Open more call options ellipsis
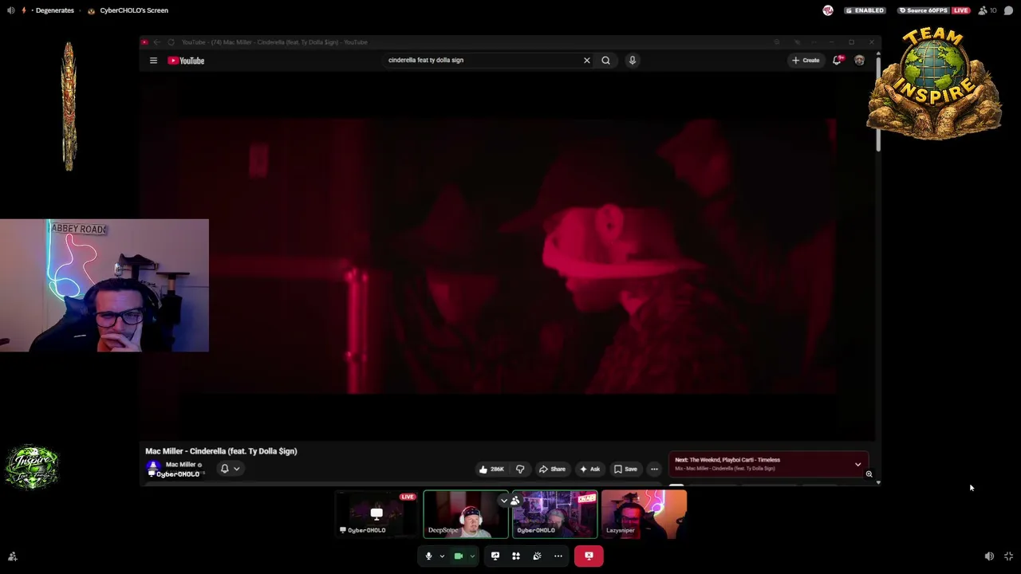Screen dimensions: 1021x574 click(558, 556)
